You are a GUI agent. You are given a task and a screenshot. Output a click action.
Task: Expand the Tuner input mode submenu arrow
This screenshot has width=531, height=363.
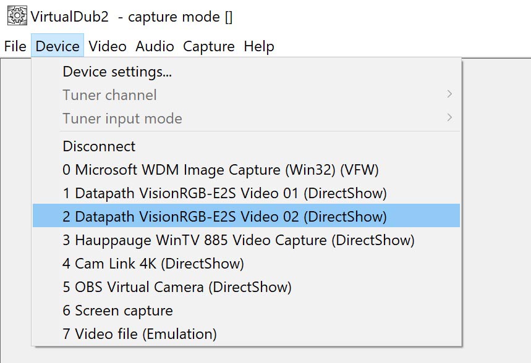pos(449,118)
